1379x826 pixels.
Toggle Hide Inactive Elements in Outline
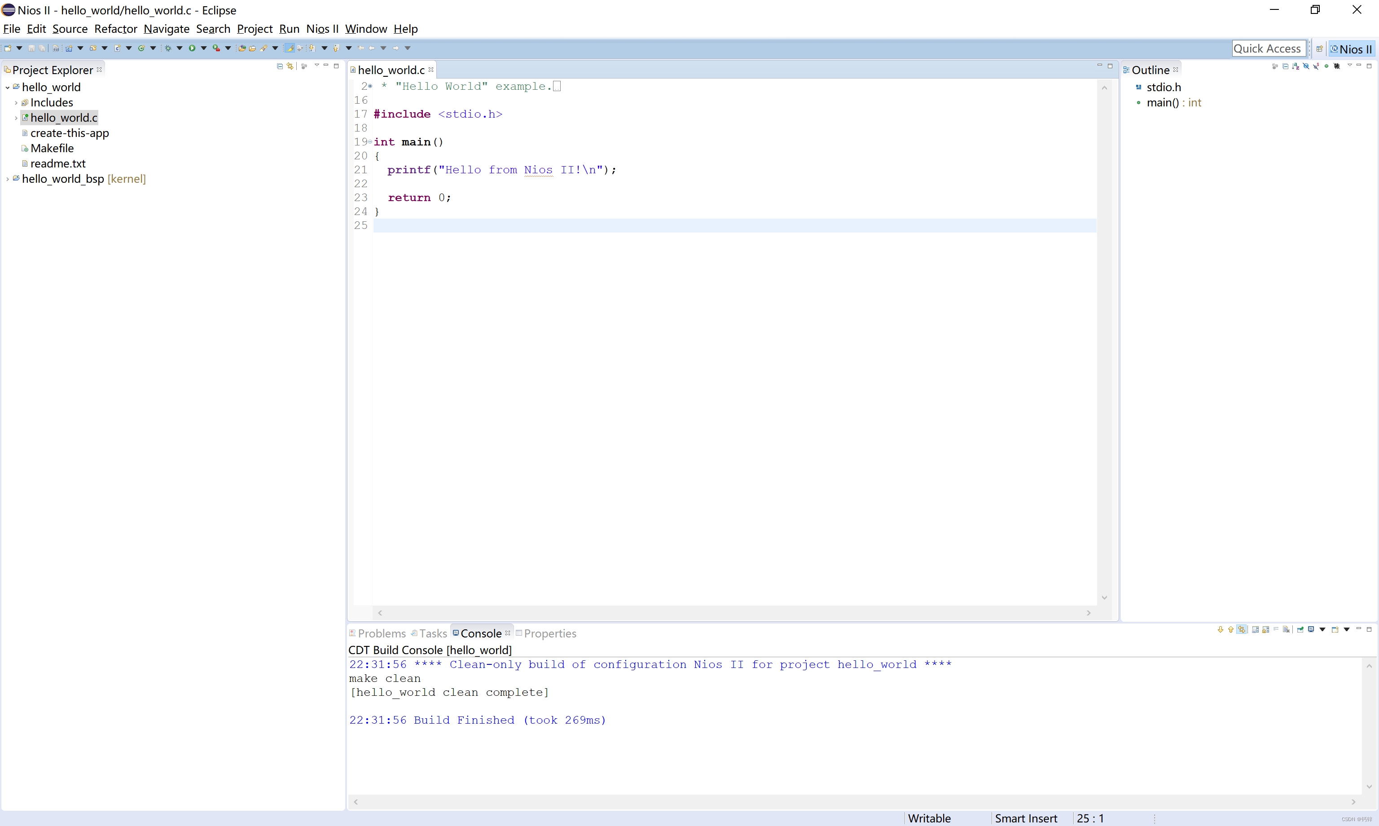[x=1337, y=66]
